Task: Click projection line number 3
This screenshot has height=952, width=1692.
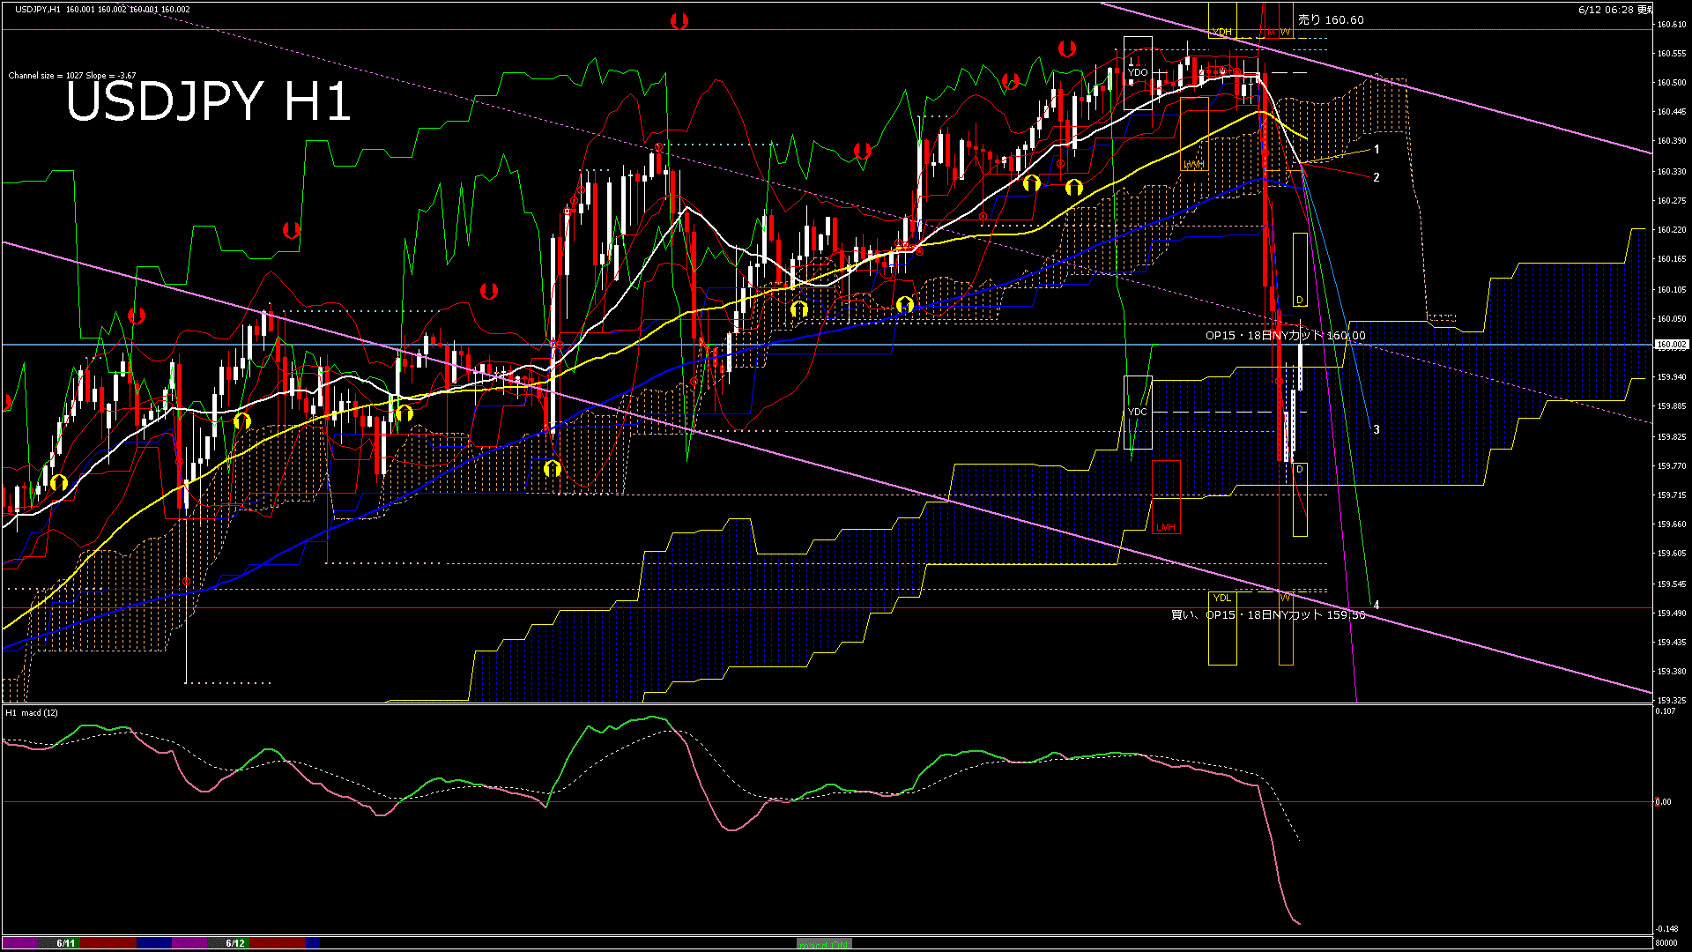Action: coord(1377,429)
